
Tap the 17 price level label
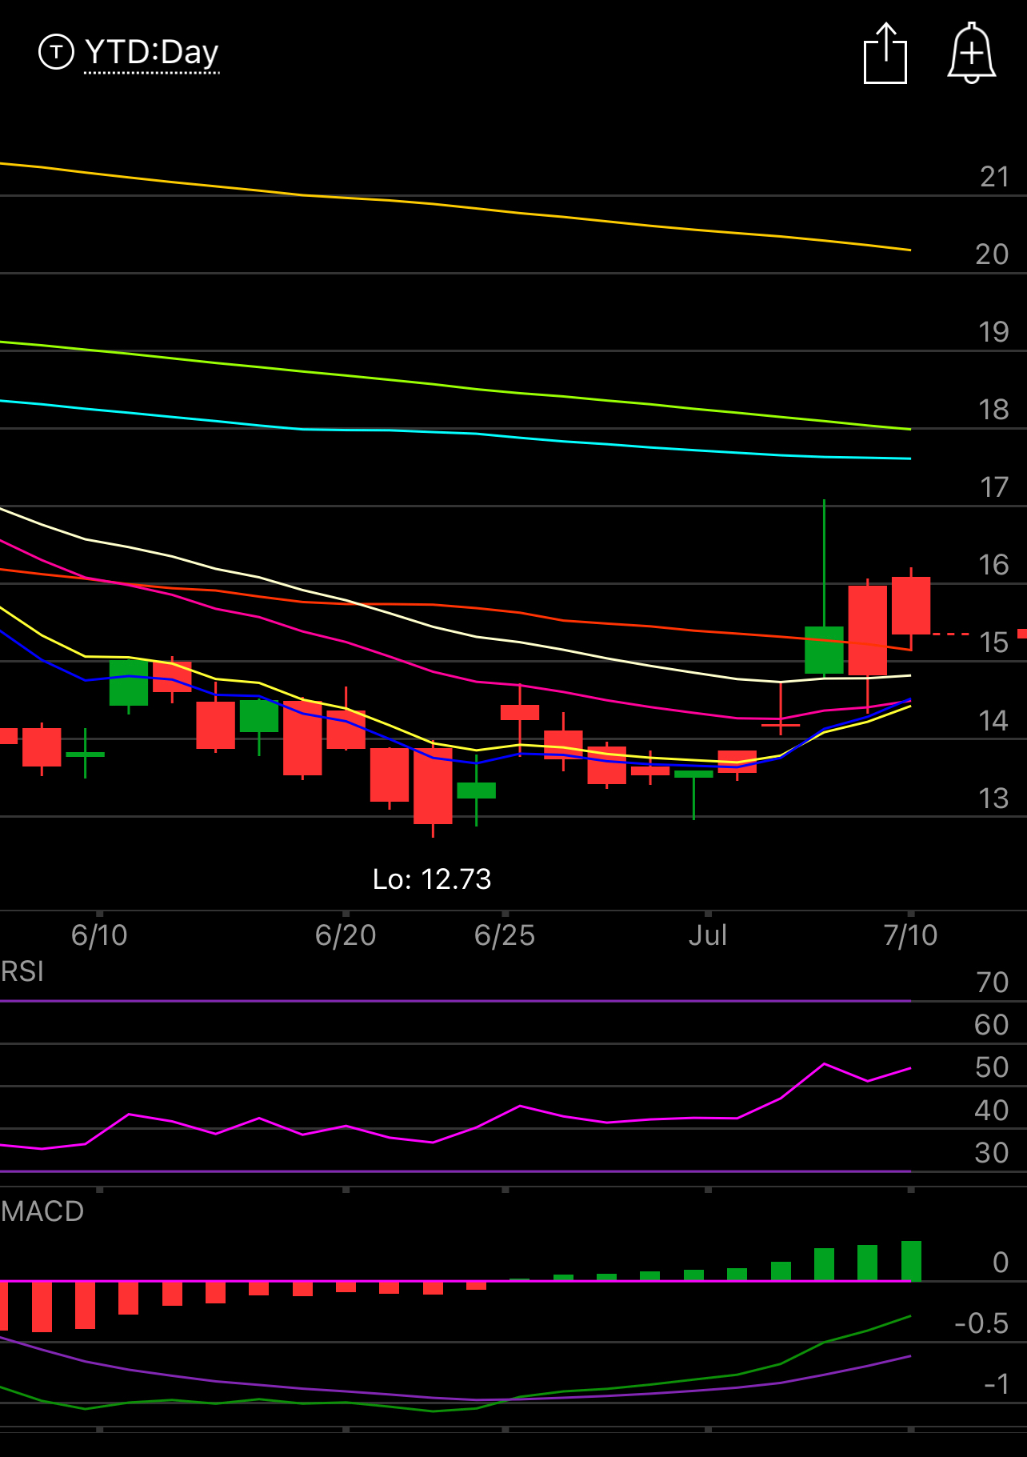pyautogui.click(x=994, y=487)
